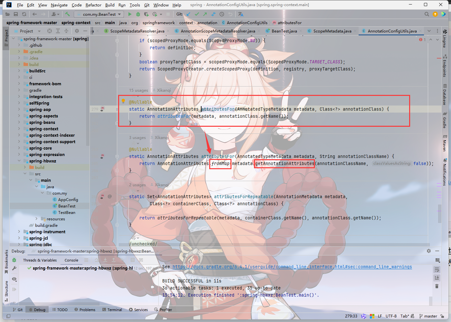Hide the Project panel with the minus icon
The image size is (451, 322).
(85, 31)
